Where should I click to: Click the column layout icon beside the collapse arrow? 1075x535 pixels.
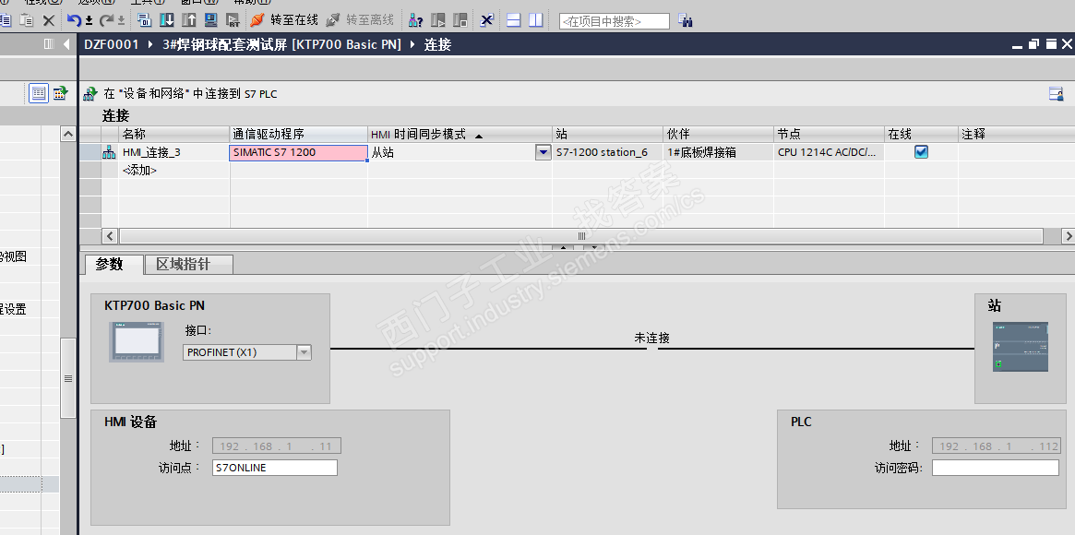click(x=48, y=44)
